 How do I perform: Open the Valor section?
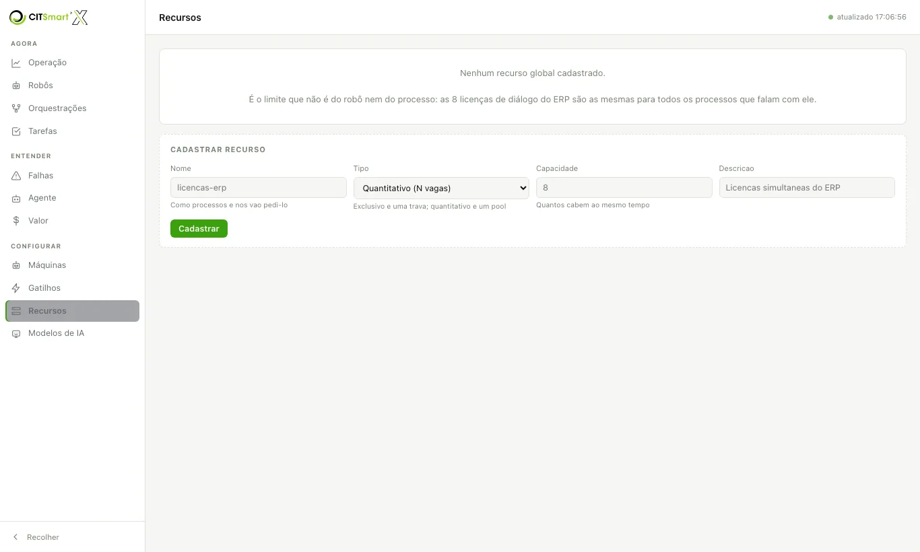click(x=72, y=221)
